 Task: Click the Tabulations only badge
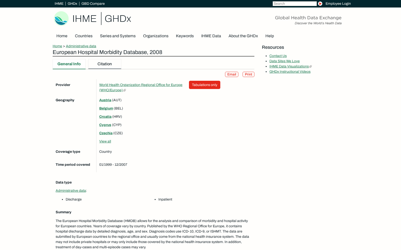coord(205,85)
